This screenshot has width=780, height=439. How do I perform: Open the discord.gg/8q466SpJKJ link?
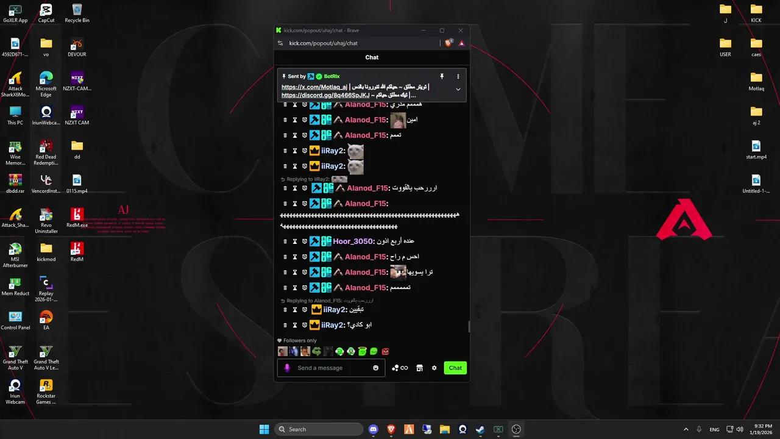[x=325, y=95]
